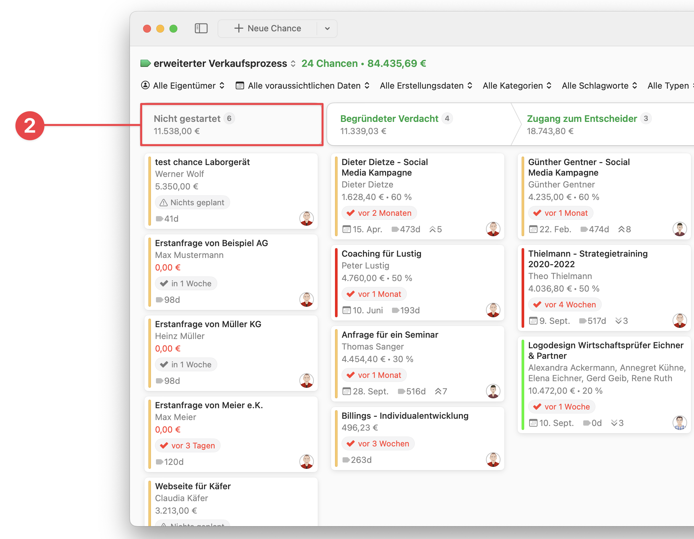Select the Begründeter Verdacht stage header
Image resolution: width=694 pixels, height=539 pixels.
tap(389, 119)
